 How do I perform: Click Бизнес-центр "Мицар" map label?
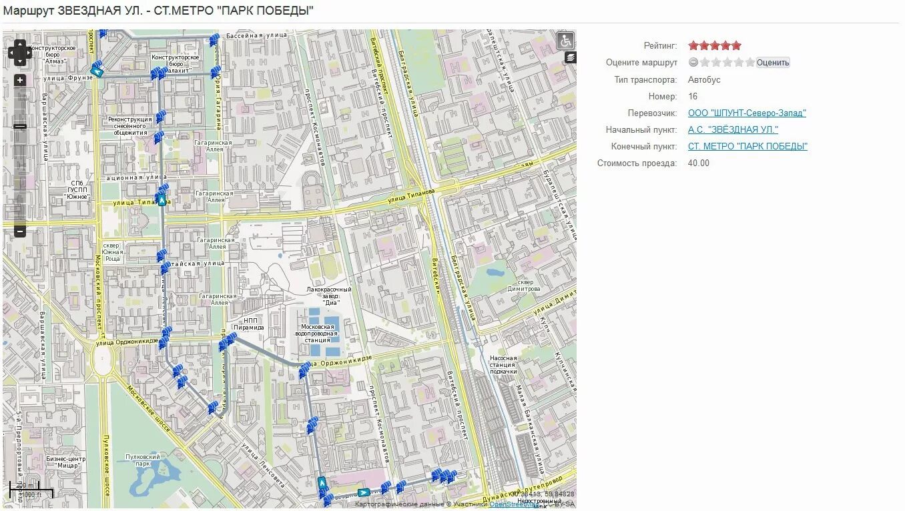tap(66, 462)
